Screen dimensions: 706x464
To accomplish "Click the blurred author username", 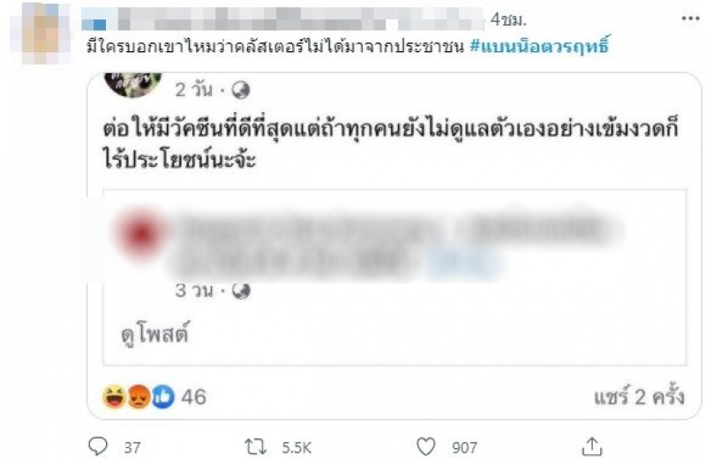I will click(x=282, y=19).
